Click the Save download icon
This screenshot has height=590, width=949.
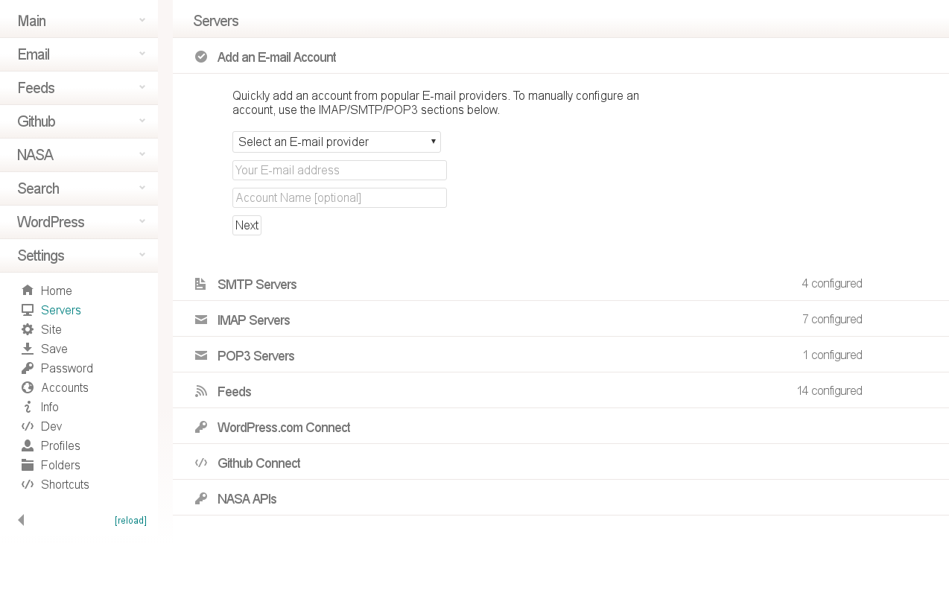pos(28,349)
